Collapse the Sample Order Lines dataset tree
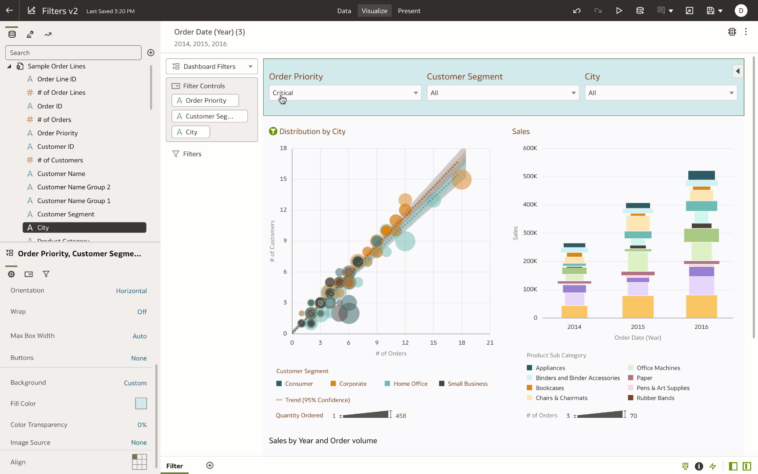 click(x=9, y=66)
